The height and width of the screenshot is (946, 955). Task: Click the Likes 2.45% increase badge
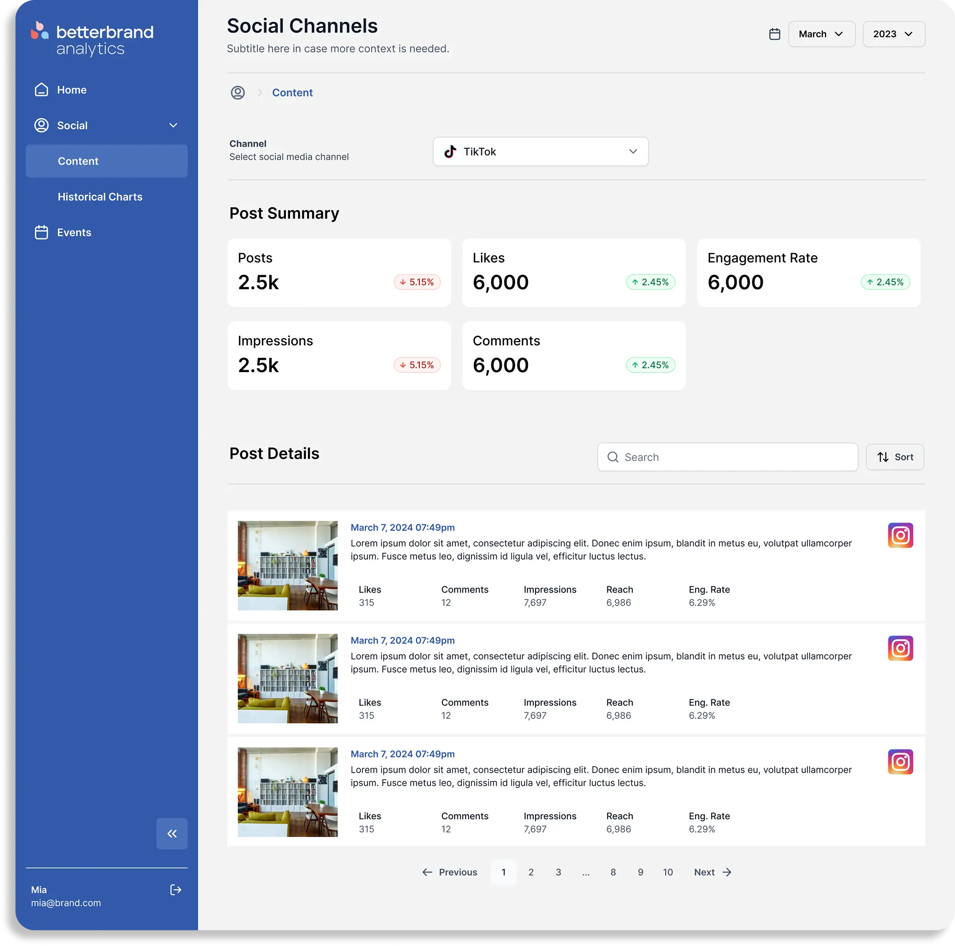(x=651, y=283)
